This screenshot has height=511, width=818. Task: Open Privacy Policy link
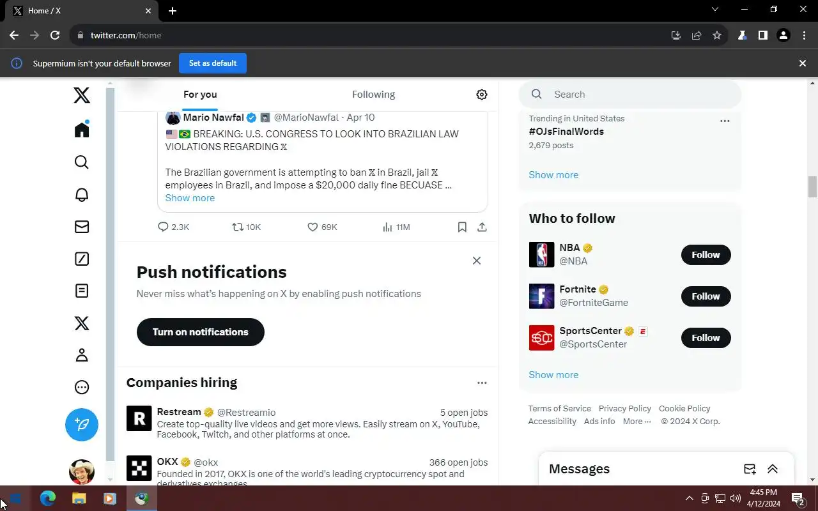point(625,409)
